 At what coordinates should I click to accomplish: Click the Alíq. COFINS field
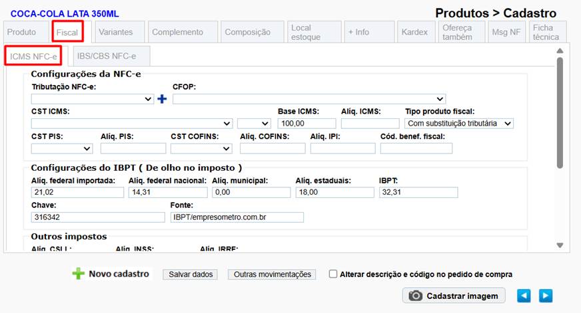273,149
